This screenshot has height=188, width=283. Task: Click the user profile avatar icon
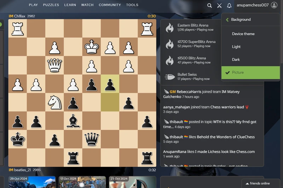tap(274, 5)
